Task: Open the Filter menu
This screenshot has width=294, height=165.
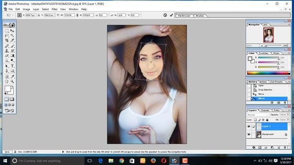Action: (54, 9)
